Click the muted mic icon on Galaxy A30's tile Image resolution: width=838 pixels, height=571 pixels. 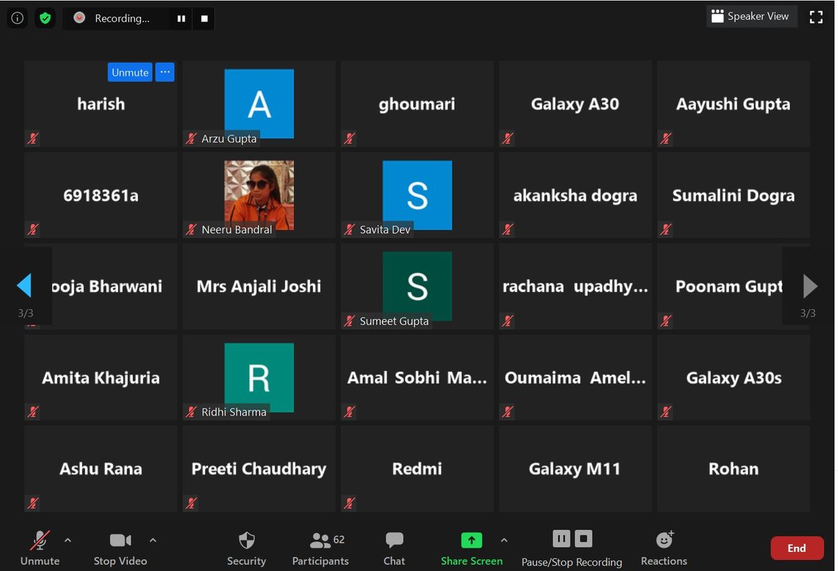point(508,138)
